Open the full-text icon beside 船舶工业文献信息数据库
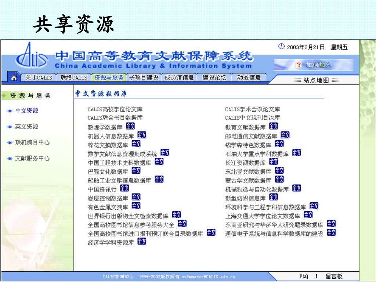The width and height of the screenshot is (376, 282). [x=159, y=179]
